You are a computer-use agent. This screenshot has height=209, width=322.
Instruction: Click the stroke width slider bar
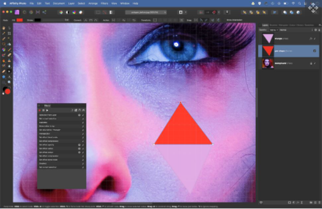pyautogui.click(x=52, y=20)
